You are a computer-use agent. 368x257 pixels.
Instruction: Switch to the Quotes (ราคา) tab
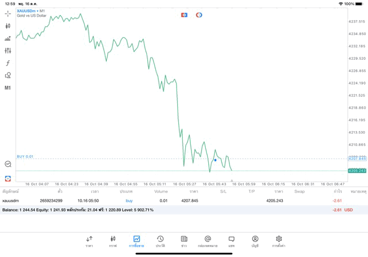[x=89, y=241]
